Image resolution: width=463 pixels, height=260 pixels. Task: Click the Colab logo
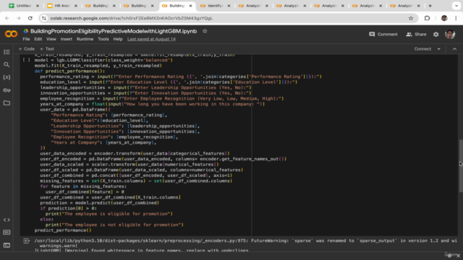(x=12, y=34)
